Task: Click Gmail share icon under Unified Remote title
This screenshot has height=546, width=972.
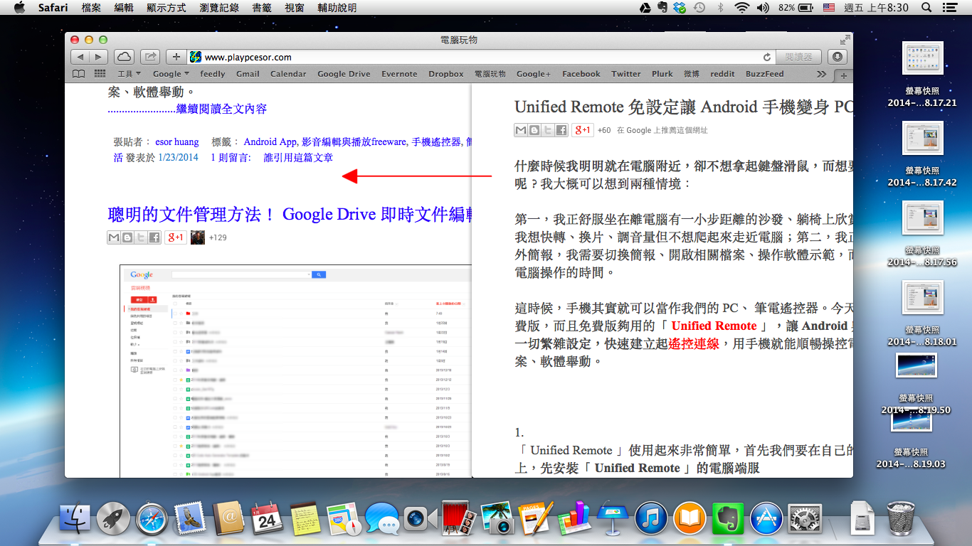Action: click(x=521, y=130)
